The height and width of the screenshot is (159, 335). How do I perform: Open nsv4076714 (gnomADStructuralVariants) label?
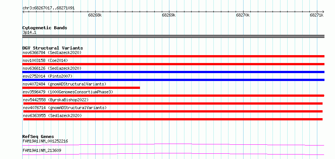65,108
